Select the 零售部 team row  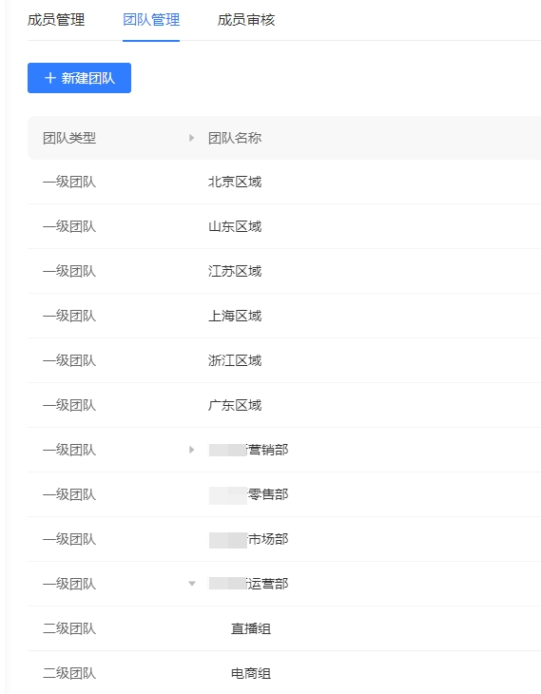click(284, 494)
